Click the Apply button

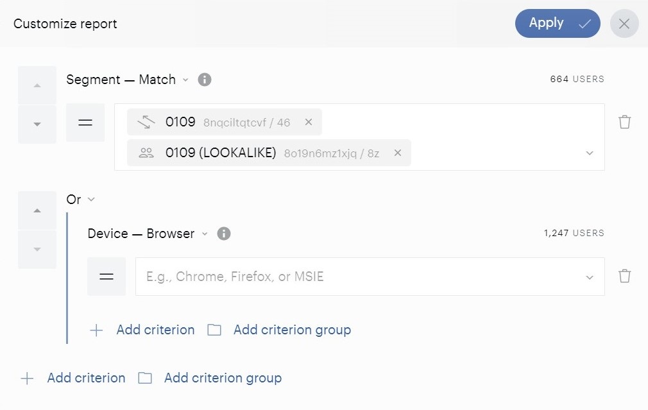(x=558, y=24)
